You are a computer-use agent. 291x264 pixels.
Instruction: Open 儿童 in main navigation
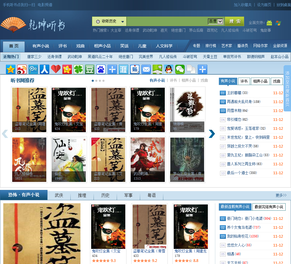pyautogui.click(x=142, y=46)
